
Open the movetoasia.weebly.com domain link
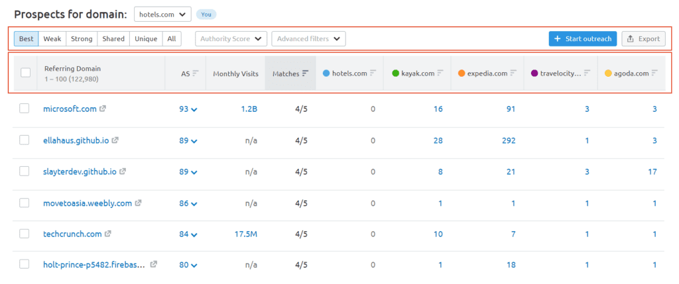coord(88,203)
